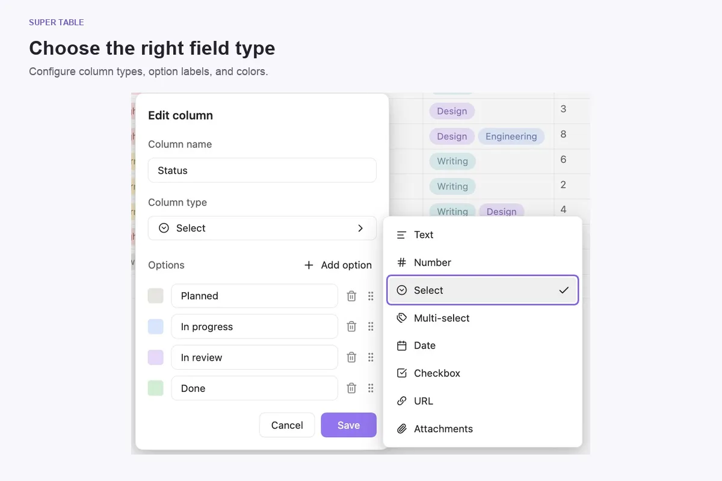The height and width of the screenshot is (481, 722).
Task: Click the In progress drag handle
Action: click(371, 326)
